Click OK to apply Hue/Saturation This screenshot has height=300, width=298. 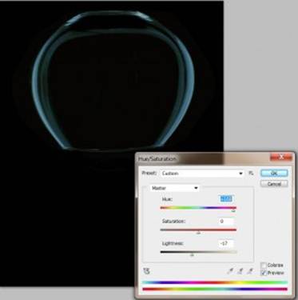(274, 174)
